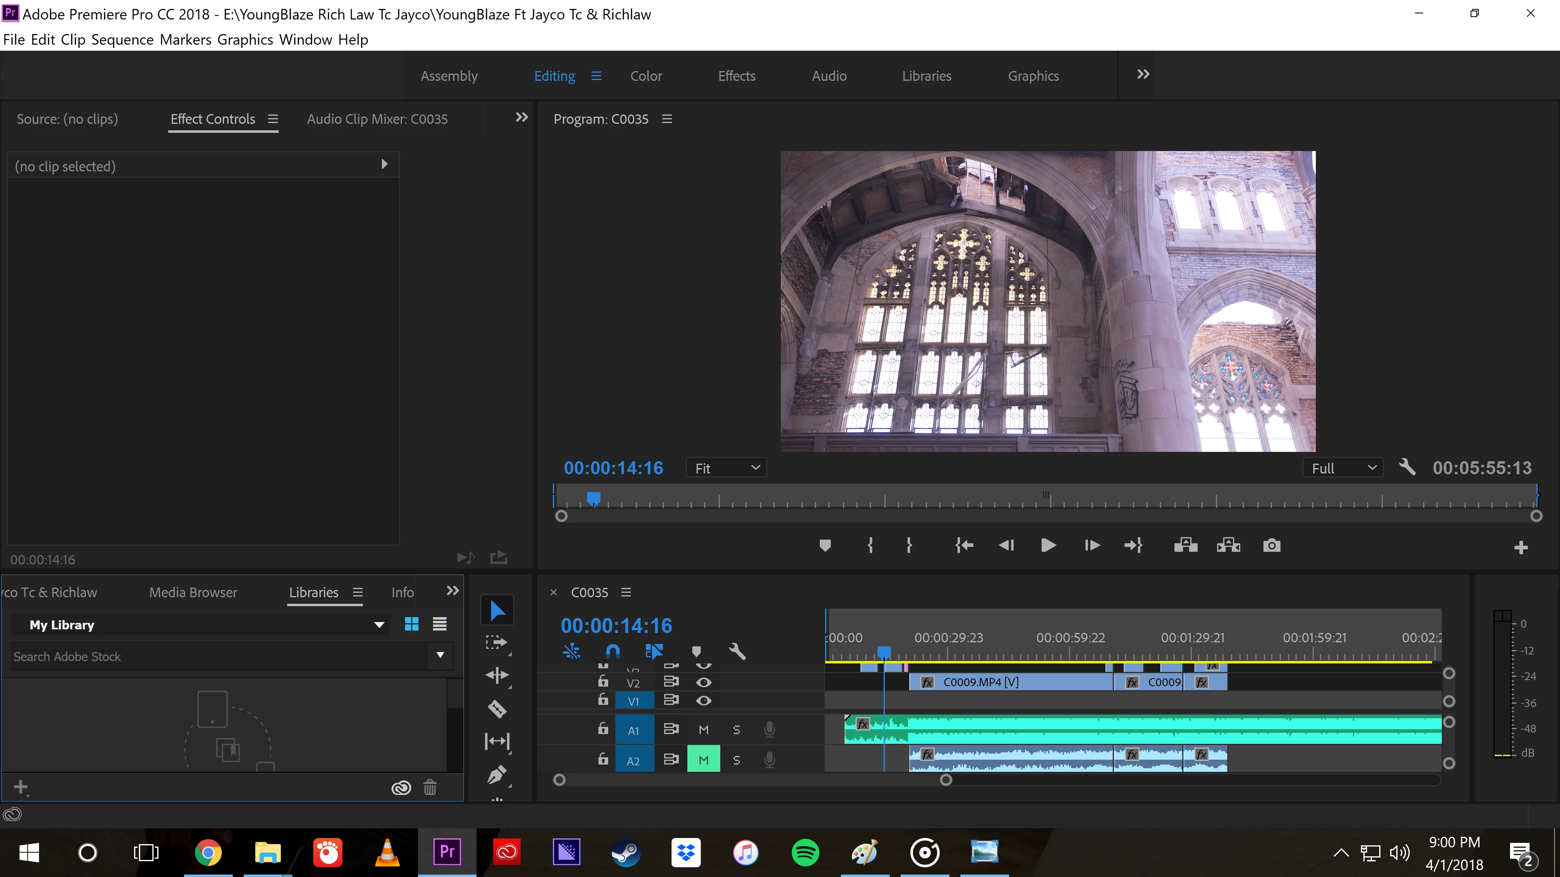Unmute the A2 audio track
Image resolution: width=1560 pixels, height=877 pixels.
pyautogui.click(x=703, y=760)
